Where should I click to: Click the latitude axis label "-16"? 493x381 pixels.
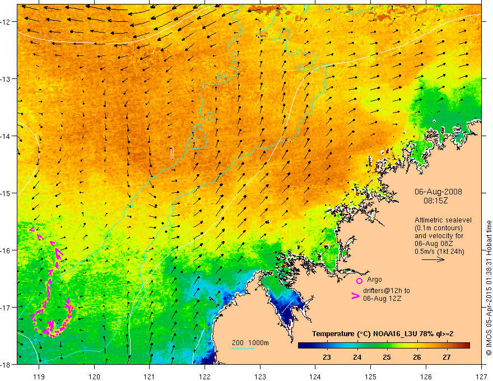click(x=6, y=250)
